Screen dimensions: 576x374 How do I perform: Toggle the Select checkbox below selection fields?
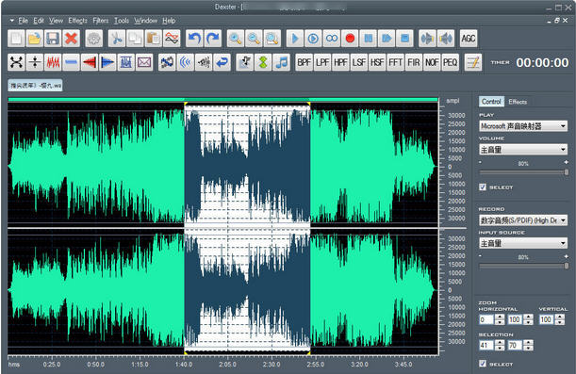(483, 364)
